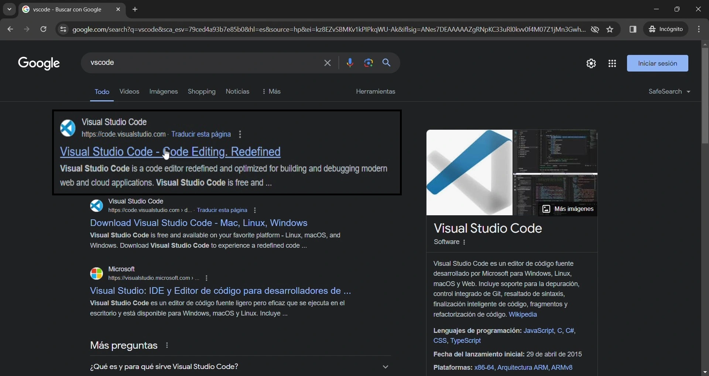Toggle the browser side panel

(x=633, y=29)
